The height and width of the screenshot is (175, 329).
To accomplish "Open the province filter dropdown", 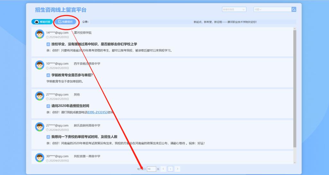I will pyautogui.click(x=234, y=10).
